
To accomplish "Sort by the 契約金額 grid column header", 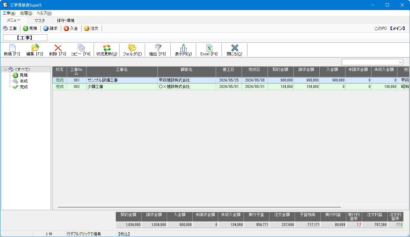I will (x=280, y=71).
